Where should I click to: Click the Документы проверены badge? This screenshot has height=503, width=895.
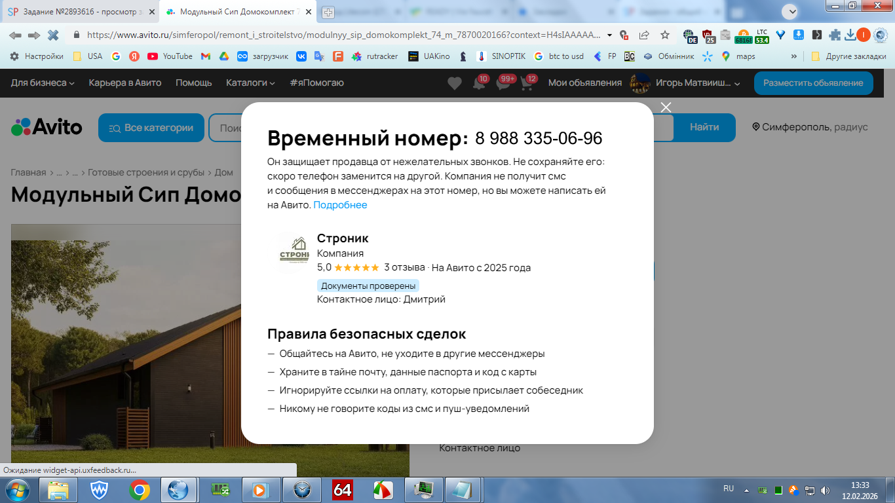[368, 286]
